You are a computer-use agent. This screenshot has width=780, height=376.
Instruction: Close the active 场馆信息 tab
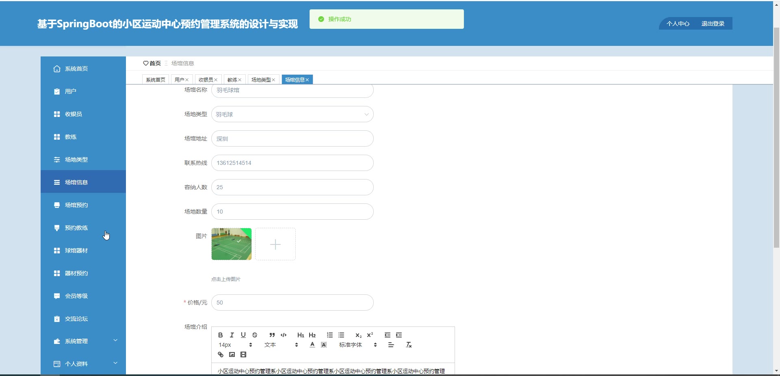[307, 80]
